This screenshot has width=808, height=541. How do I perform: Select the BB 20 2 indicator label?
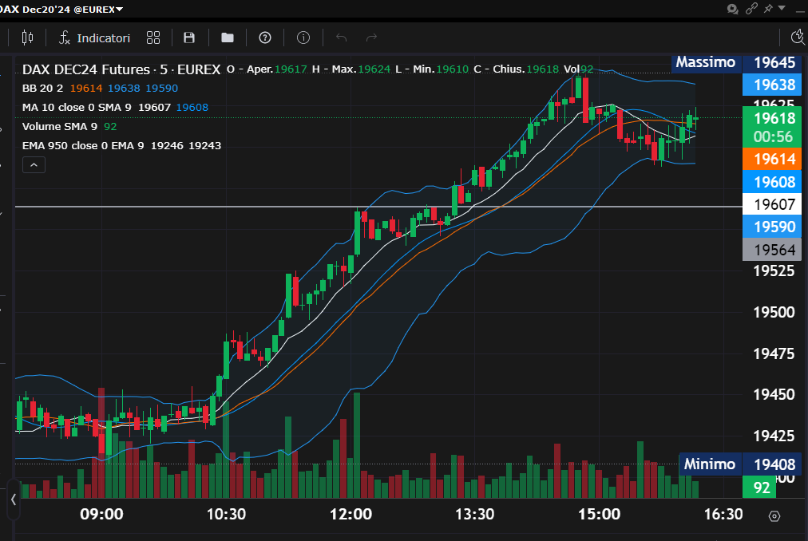[x=42, y=89]
